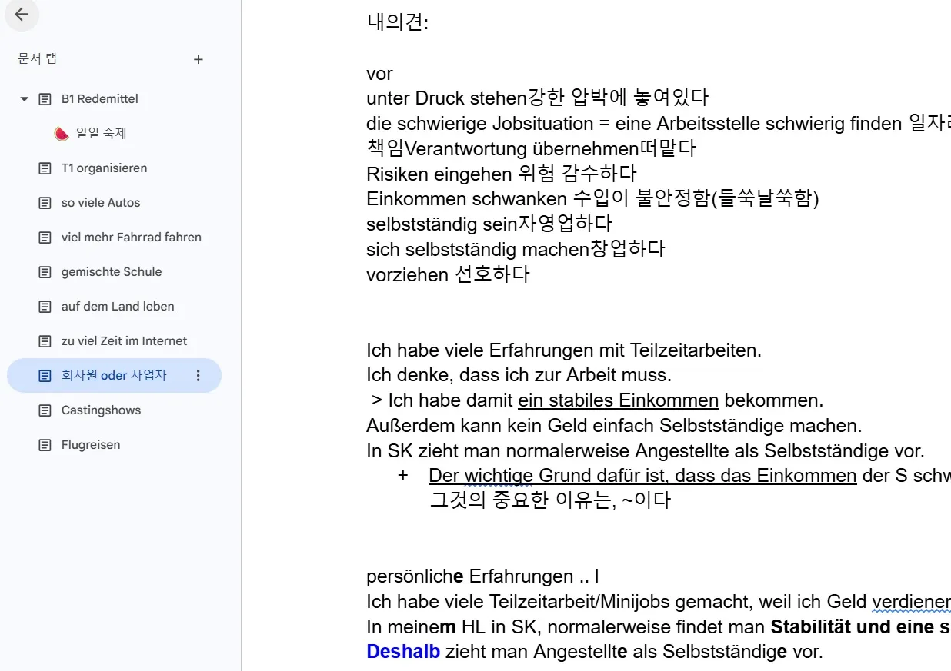Click the document icon beside Castingshows
This screenshot has width=951, height=671.
(x=45, y=410)
